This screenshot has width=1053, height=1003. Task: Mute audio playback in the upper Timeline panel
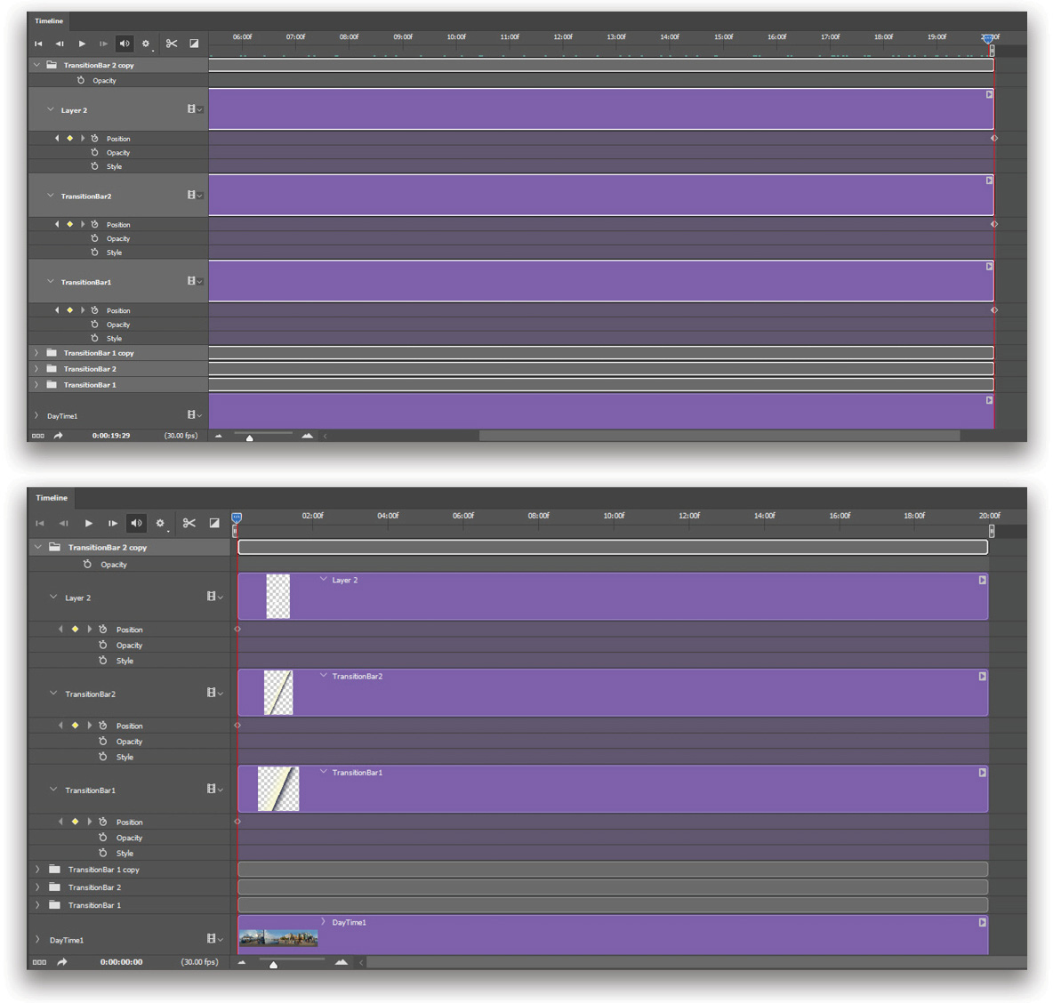[125, 44]
